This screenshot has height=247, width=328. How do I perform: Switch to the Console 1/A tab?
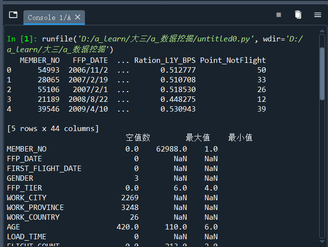pyautogui.click(x=54, y=18)
